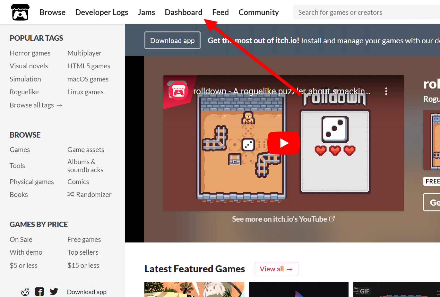Browse Roguelike tag
The image size is (440, 297).
pos(24,92)
